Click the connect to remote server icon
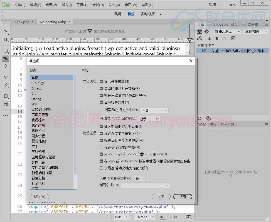This screenshot has height=222, width=271. (x=199, y=39)
